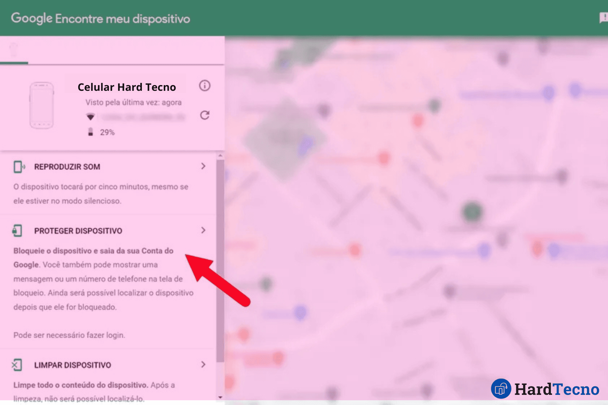The image size is (608, 405).
Task: Click the battery level icon
Action: (x=91, y=132)
